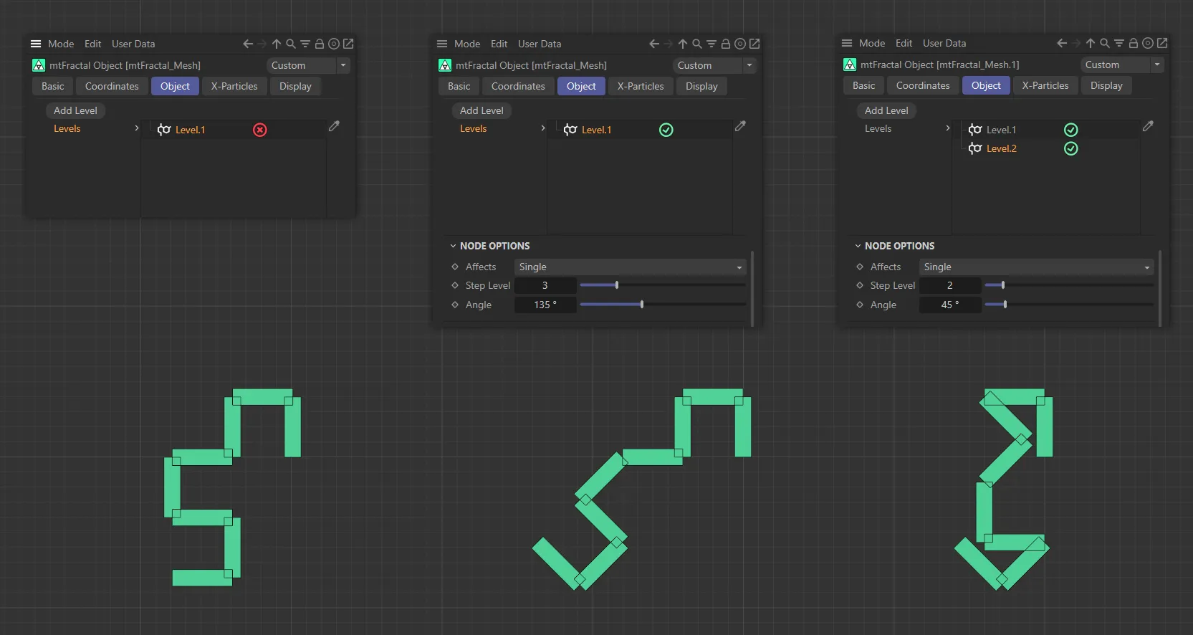This screenshot has width=1193, height=635.
Task: Click the new-window icon in the middle attribute panel
Action: point(754,44)
